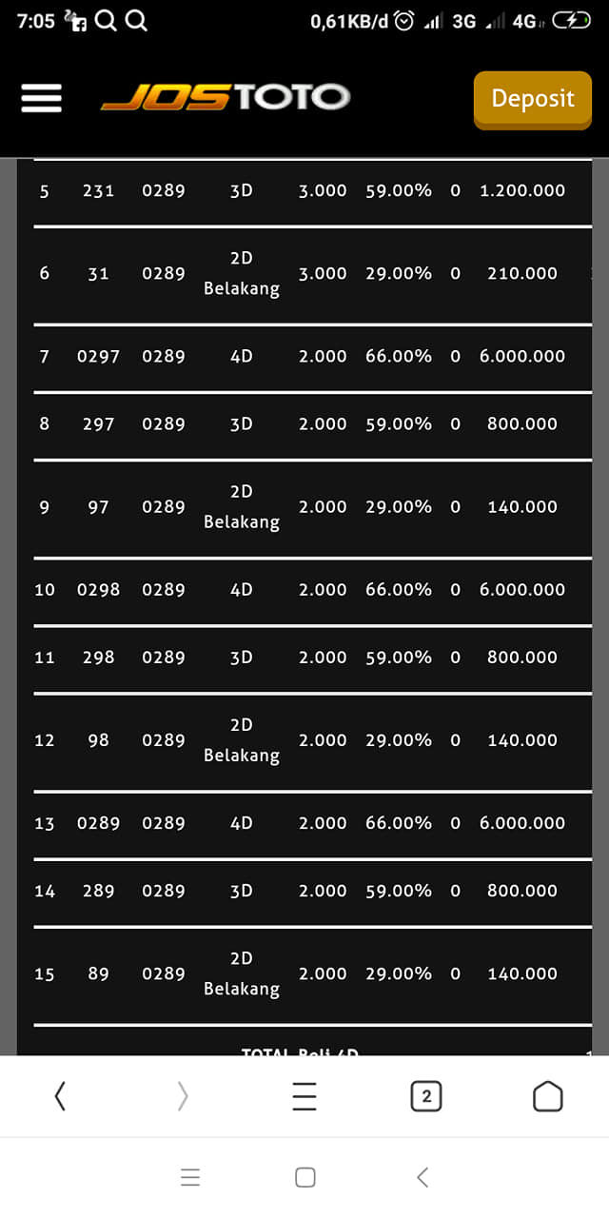Click the Deposit button
Screen dimensions: 609x1218
pyautogui.click(x=533, y=99)
